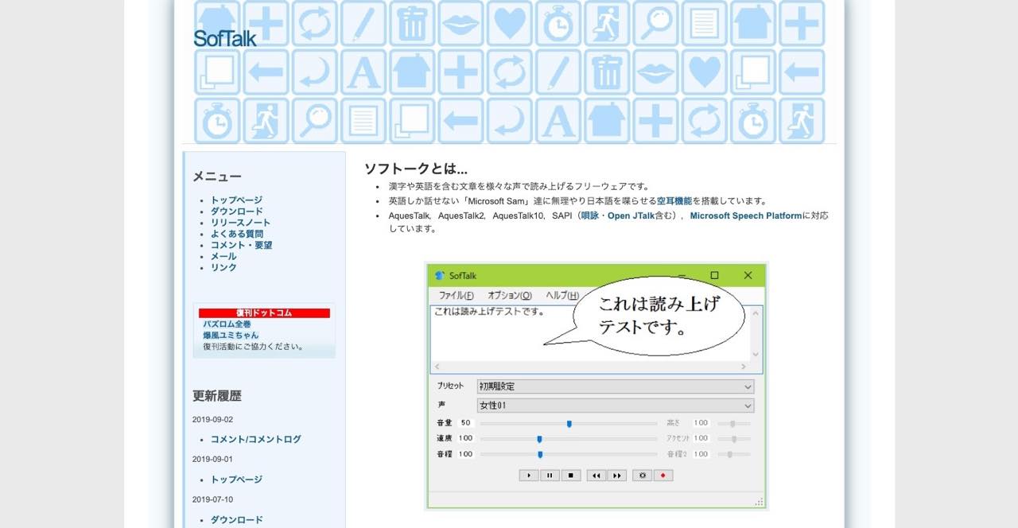Image resolution: width=1018 pixels, height=528 pixels.
Task: Click the アクセント value showing 100
Action: tap(701, 438)
